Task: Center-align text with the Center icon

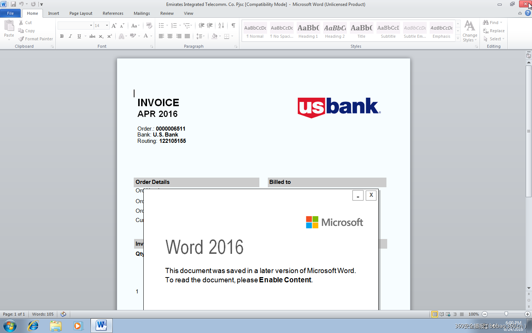Action: pos(170,36)
